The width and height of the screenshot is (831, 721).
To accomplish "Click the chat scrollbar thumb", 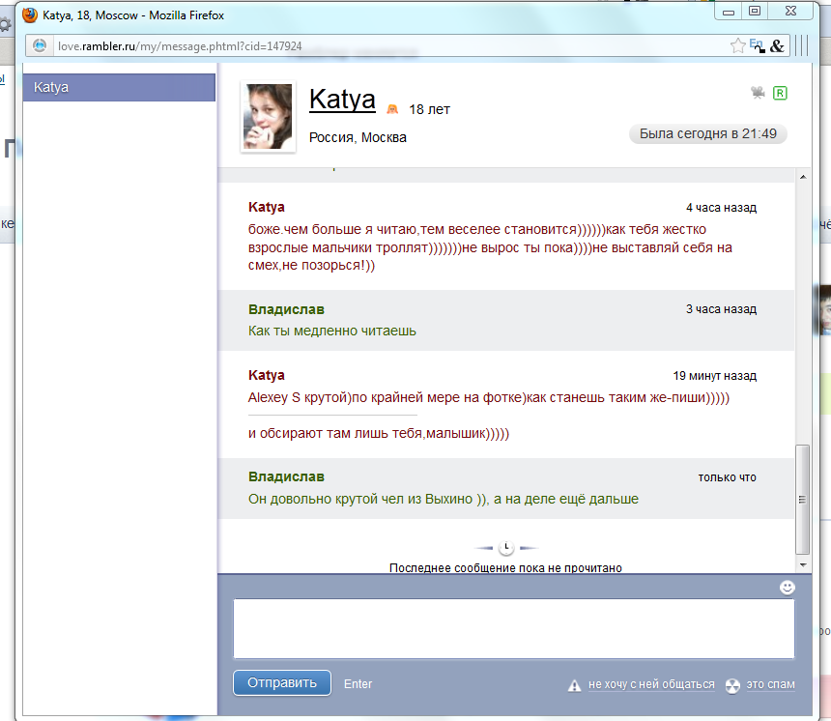I will tap(803, 499).
